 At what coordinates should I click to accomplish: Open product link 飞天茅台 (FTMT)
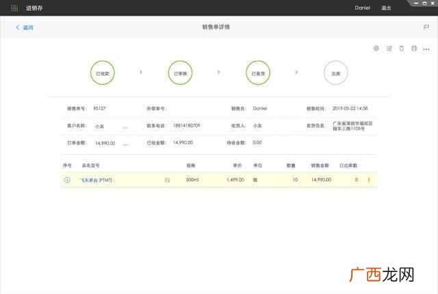(96, 181)
